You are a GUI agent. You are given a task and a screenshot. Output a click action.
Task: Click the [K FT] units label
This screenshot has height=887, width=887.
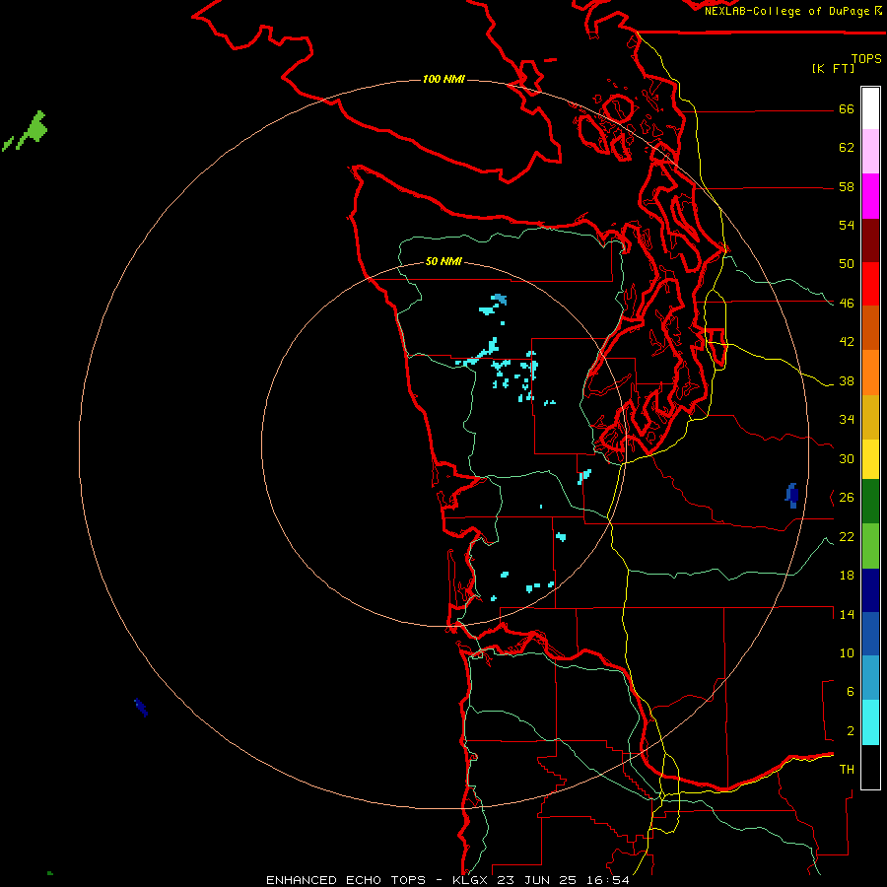point(833,69)
